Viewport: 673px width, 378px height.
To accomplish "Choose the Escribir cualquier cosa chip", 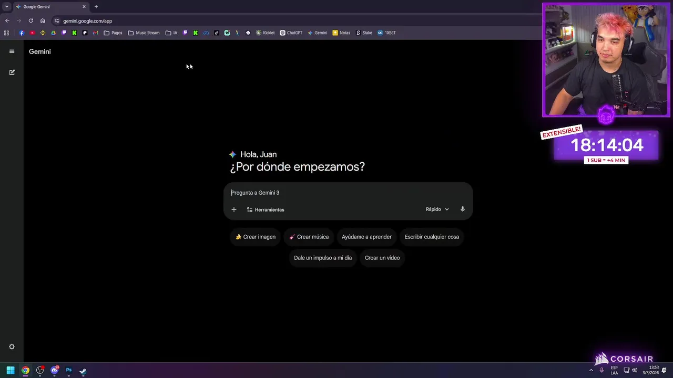I will click(432, 237).
